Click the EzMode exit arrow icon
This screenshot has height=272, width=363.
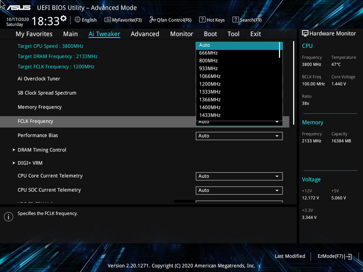pyautogui.click(x=348, y=256)
